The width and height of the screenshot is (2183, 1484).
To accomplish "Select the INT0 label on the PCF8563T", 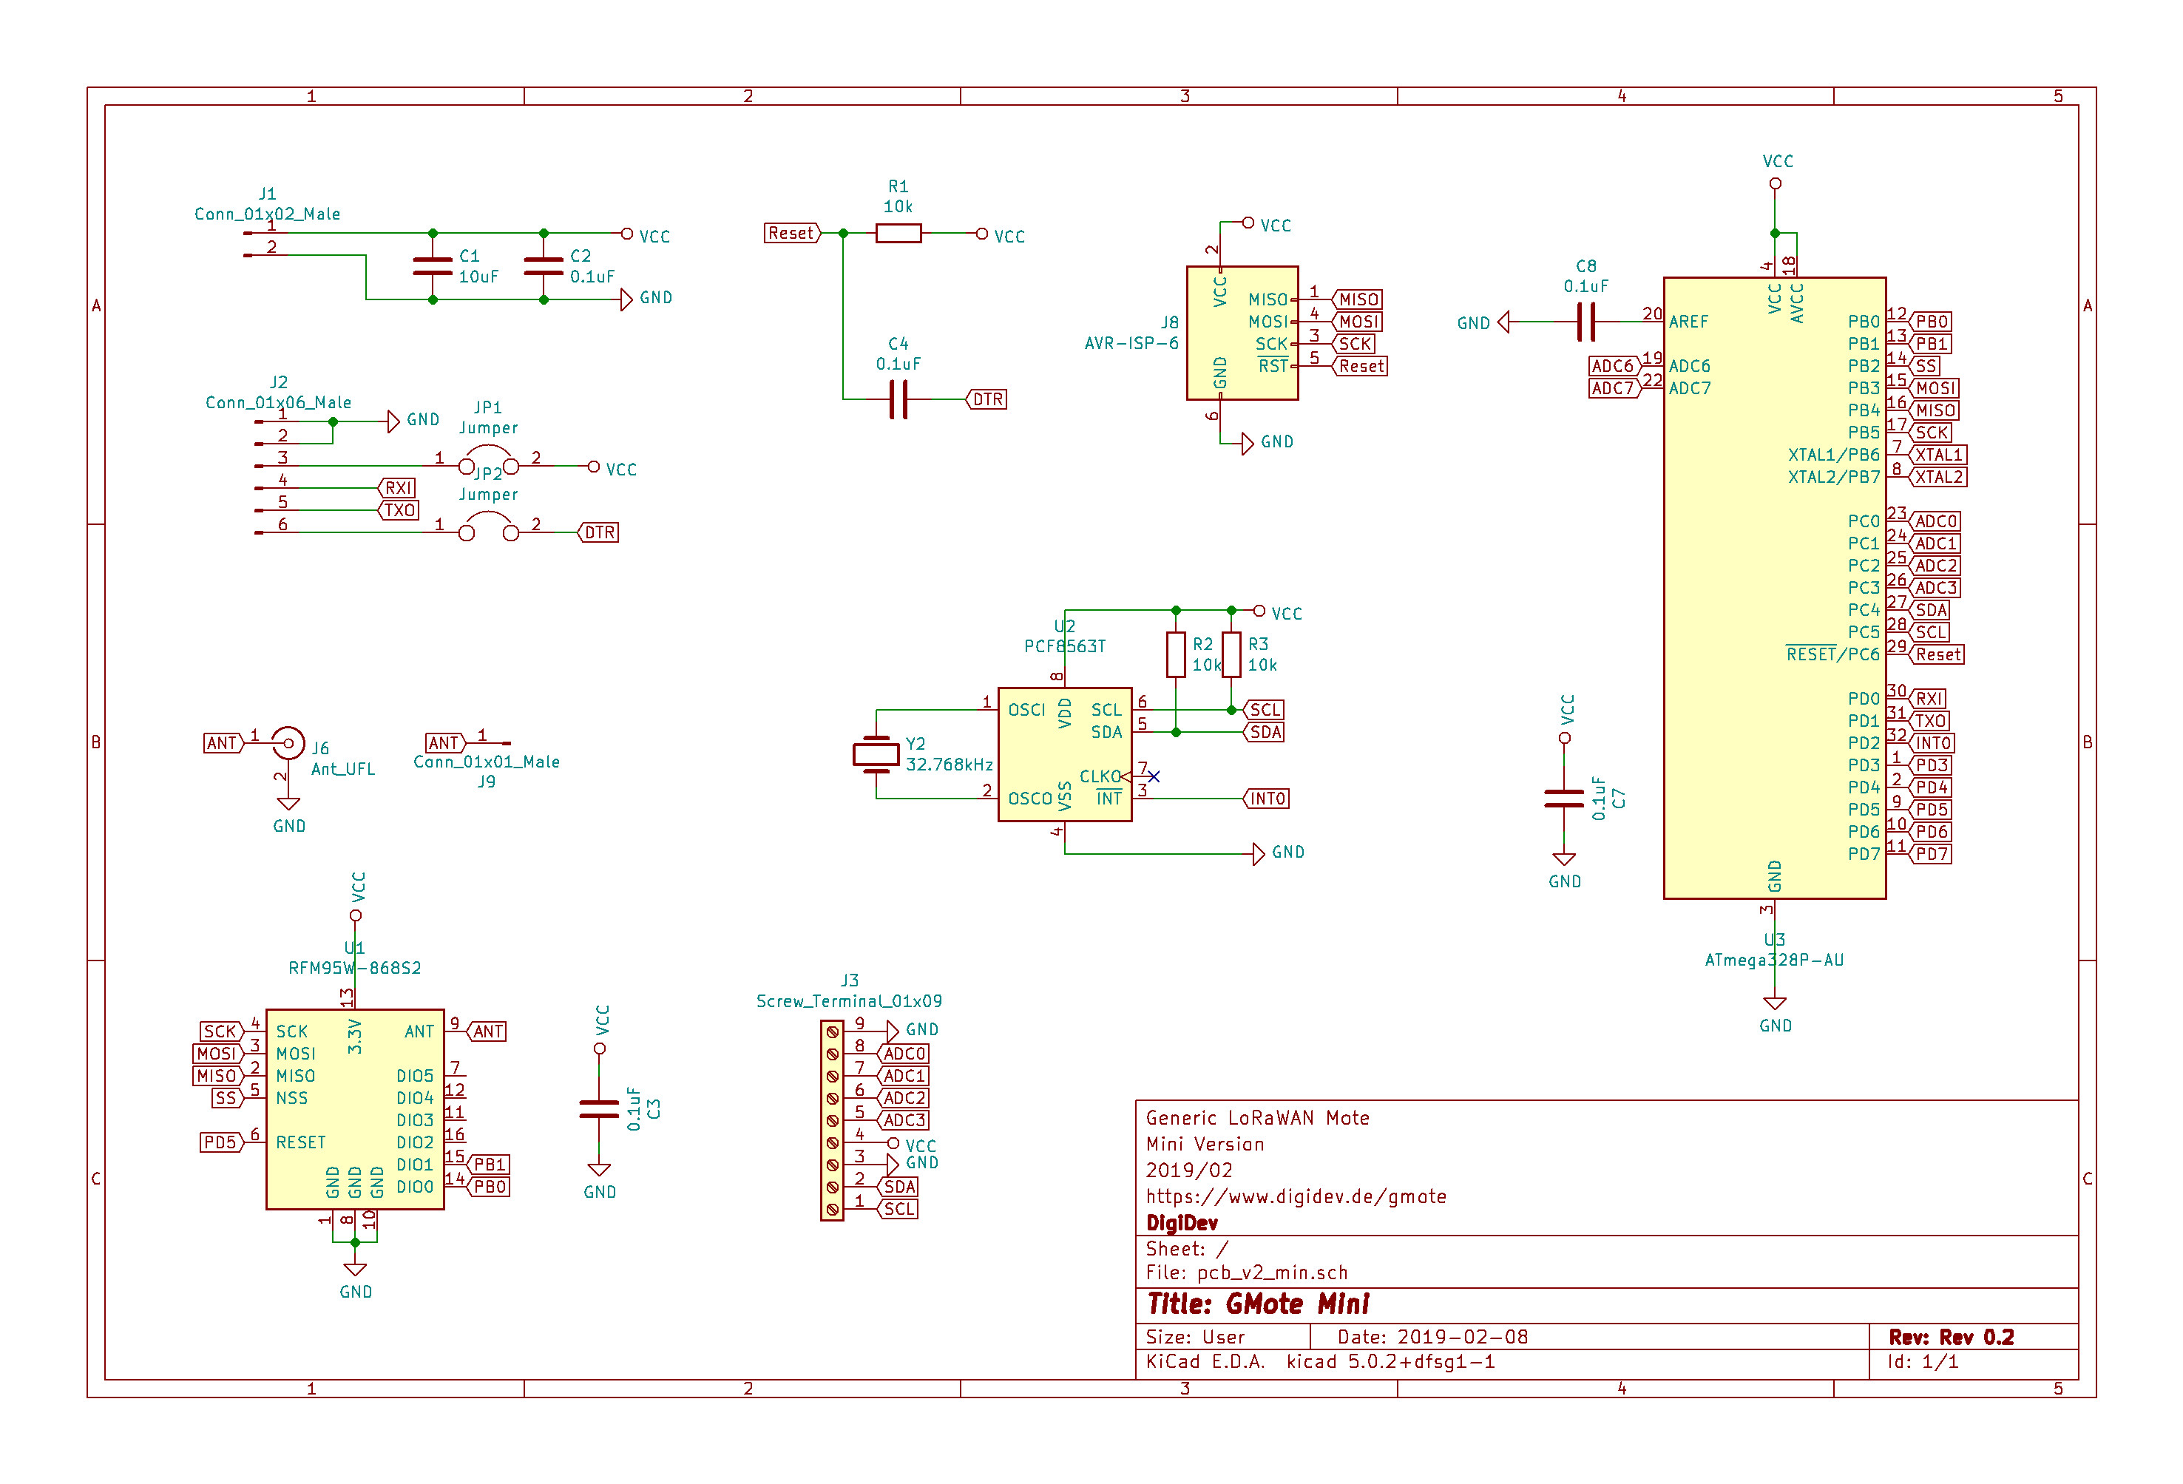I will pyautogui.click(x=1265, y=799).
